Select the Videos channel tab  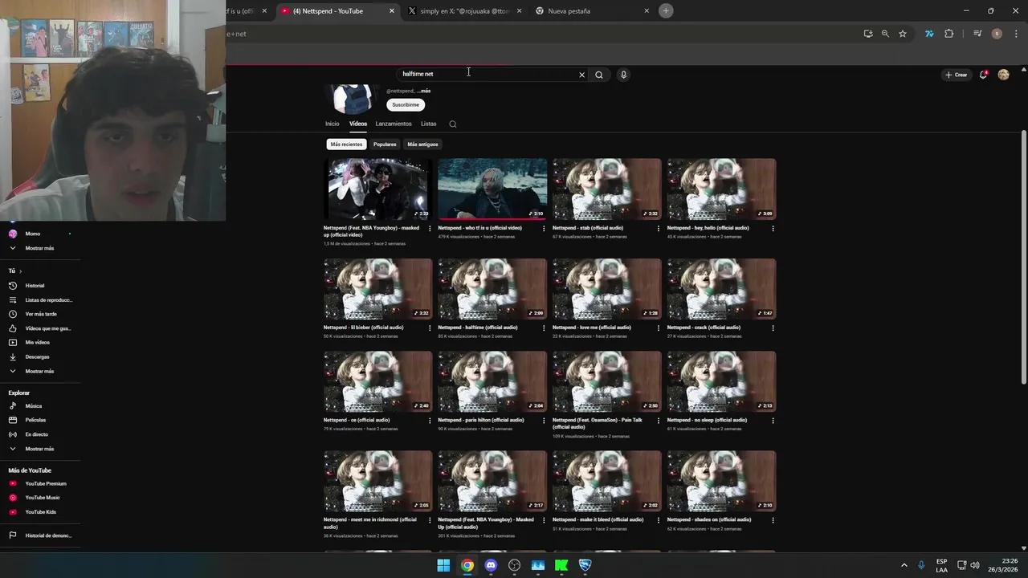358,124
